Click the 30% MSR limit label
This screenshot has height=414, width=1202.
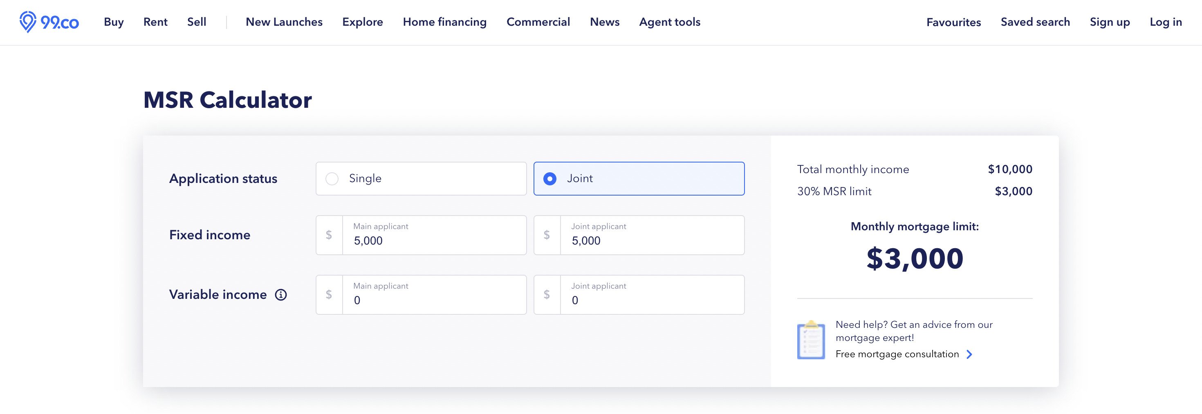[834, 191]
